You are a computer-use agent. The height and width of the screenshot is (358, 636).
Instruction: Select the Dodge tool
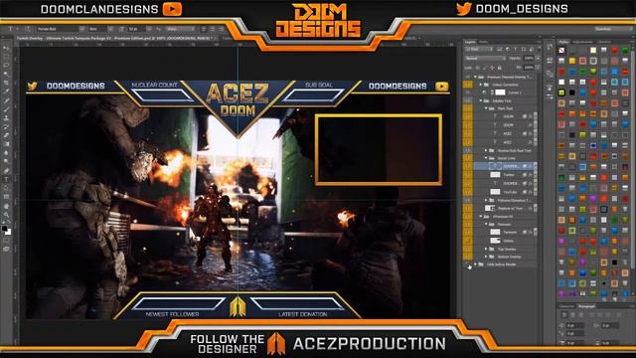[x=6, y=161]
